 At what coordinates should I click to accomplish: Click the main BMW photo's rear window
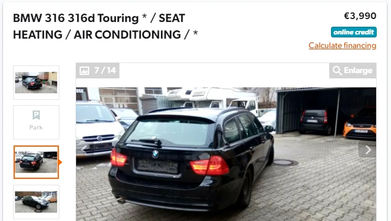coord(170,131)
